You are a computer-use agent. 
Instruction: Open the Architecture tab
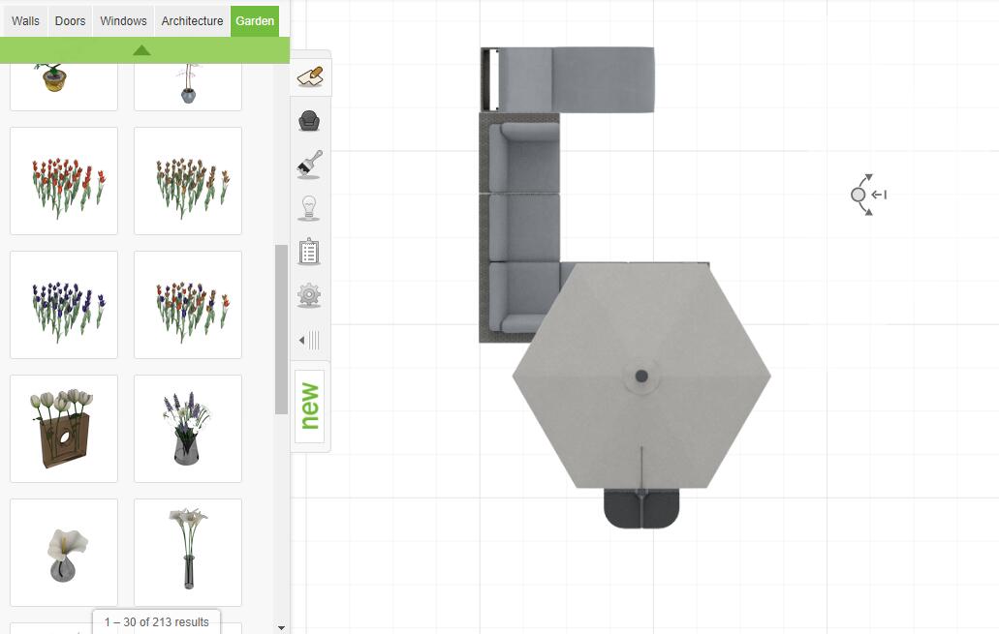(192, 21)
